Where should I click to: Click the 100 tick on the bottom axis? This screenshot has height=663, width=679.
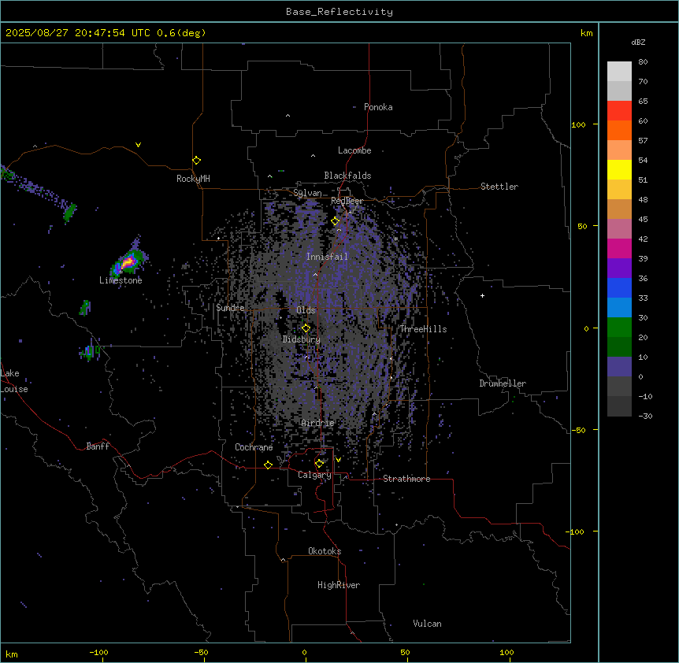[506, 652]
